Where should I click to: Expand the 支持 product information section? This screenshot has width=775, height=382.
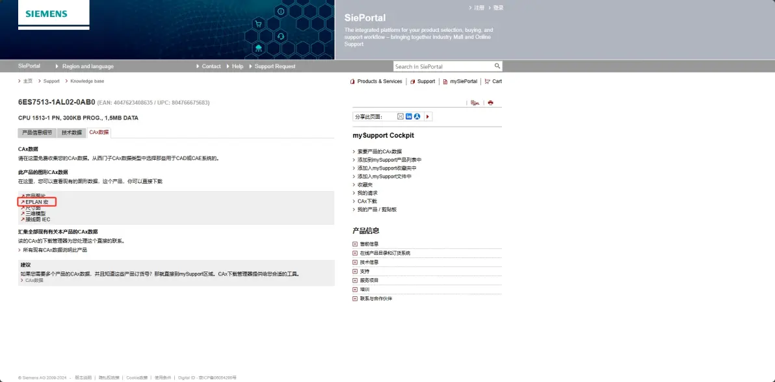click(x=361, y=272)
